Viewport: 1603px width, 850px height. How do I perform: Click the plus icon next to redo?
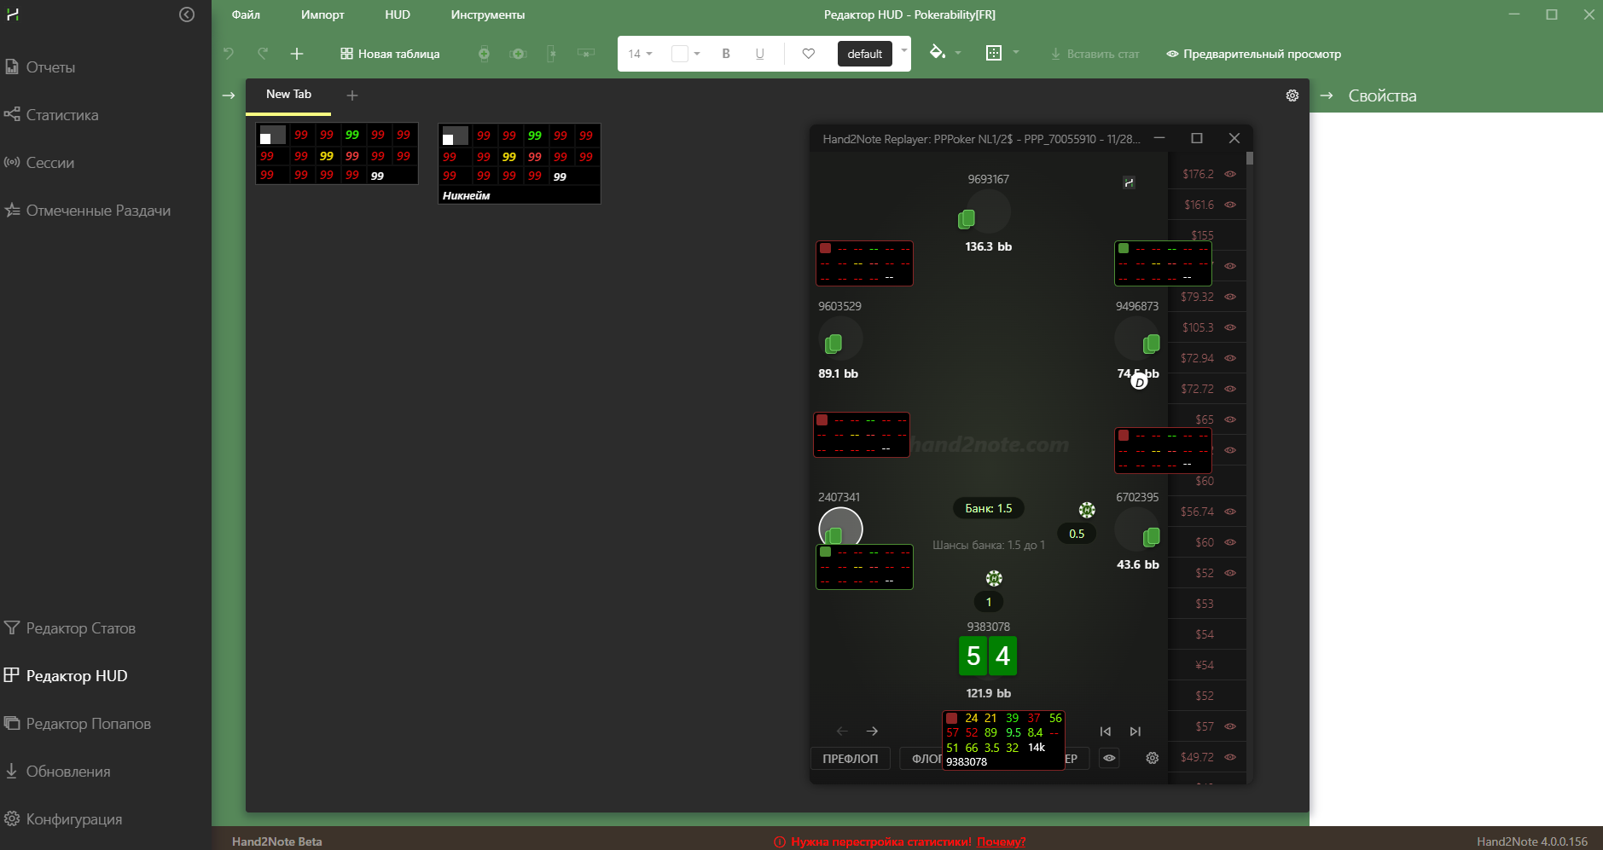click(297, 54)
